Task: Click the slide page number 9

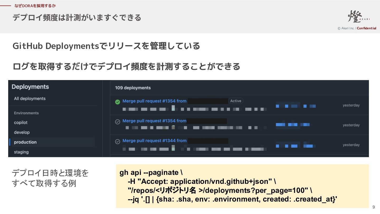Action: pyautogui.click(x=373, y=207)
